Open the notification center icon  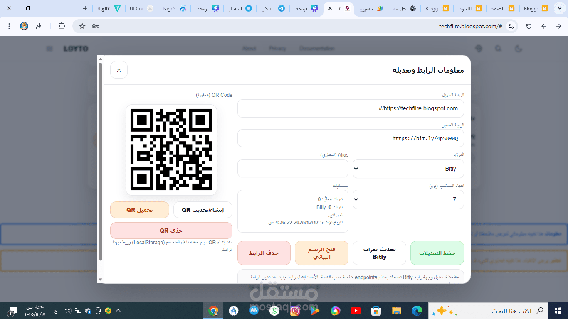point(13,311)
